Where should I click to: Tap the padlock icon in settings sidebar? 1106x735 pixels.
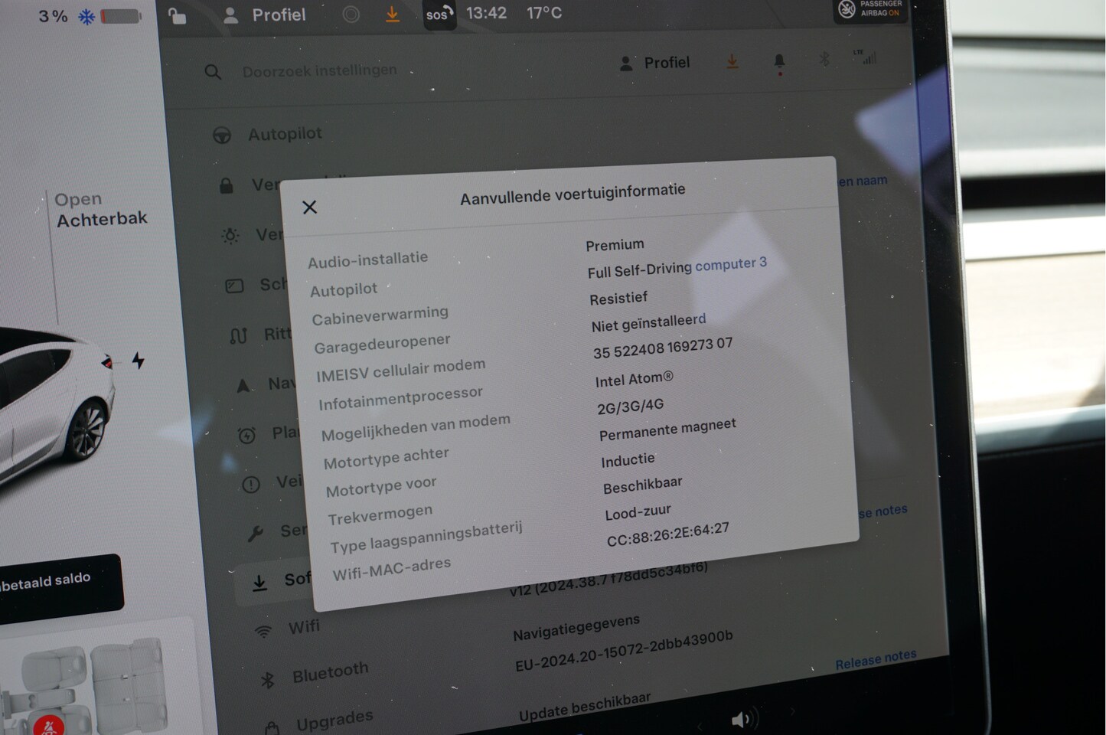(226, 185)
